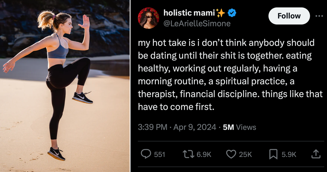Open the three-dot more options menu
This screenshot has width=327, height=172.
click(319, 16)
